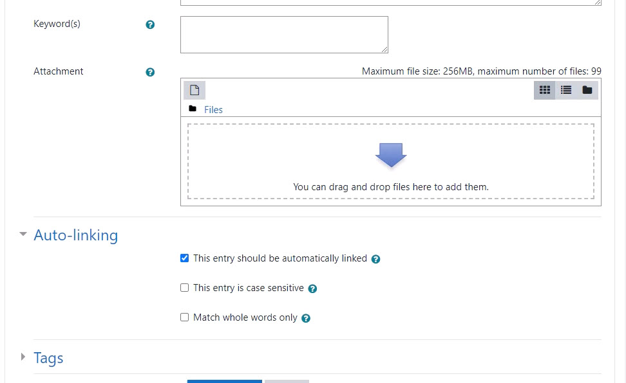Click the file drop zone area
This screenshot has width=626, height=383.
pos(391,161)
